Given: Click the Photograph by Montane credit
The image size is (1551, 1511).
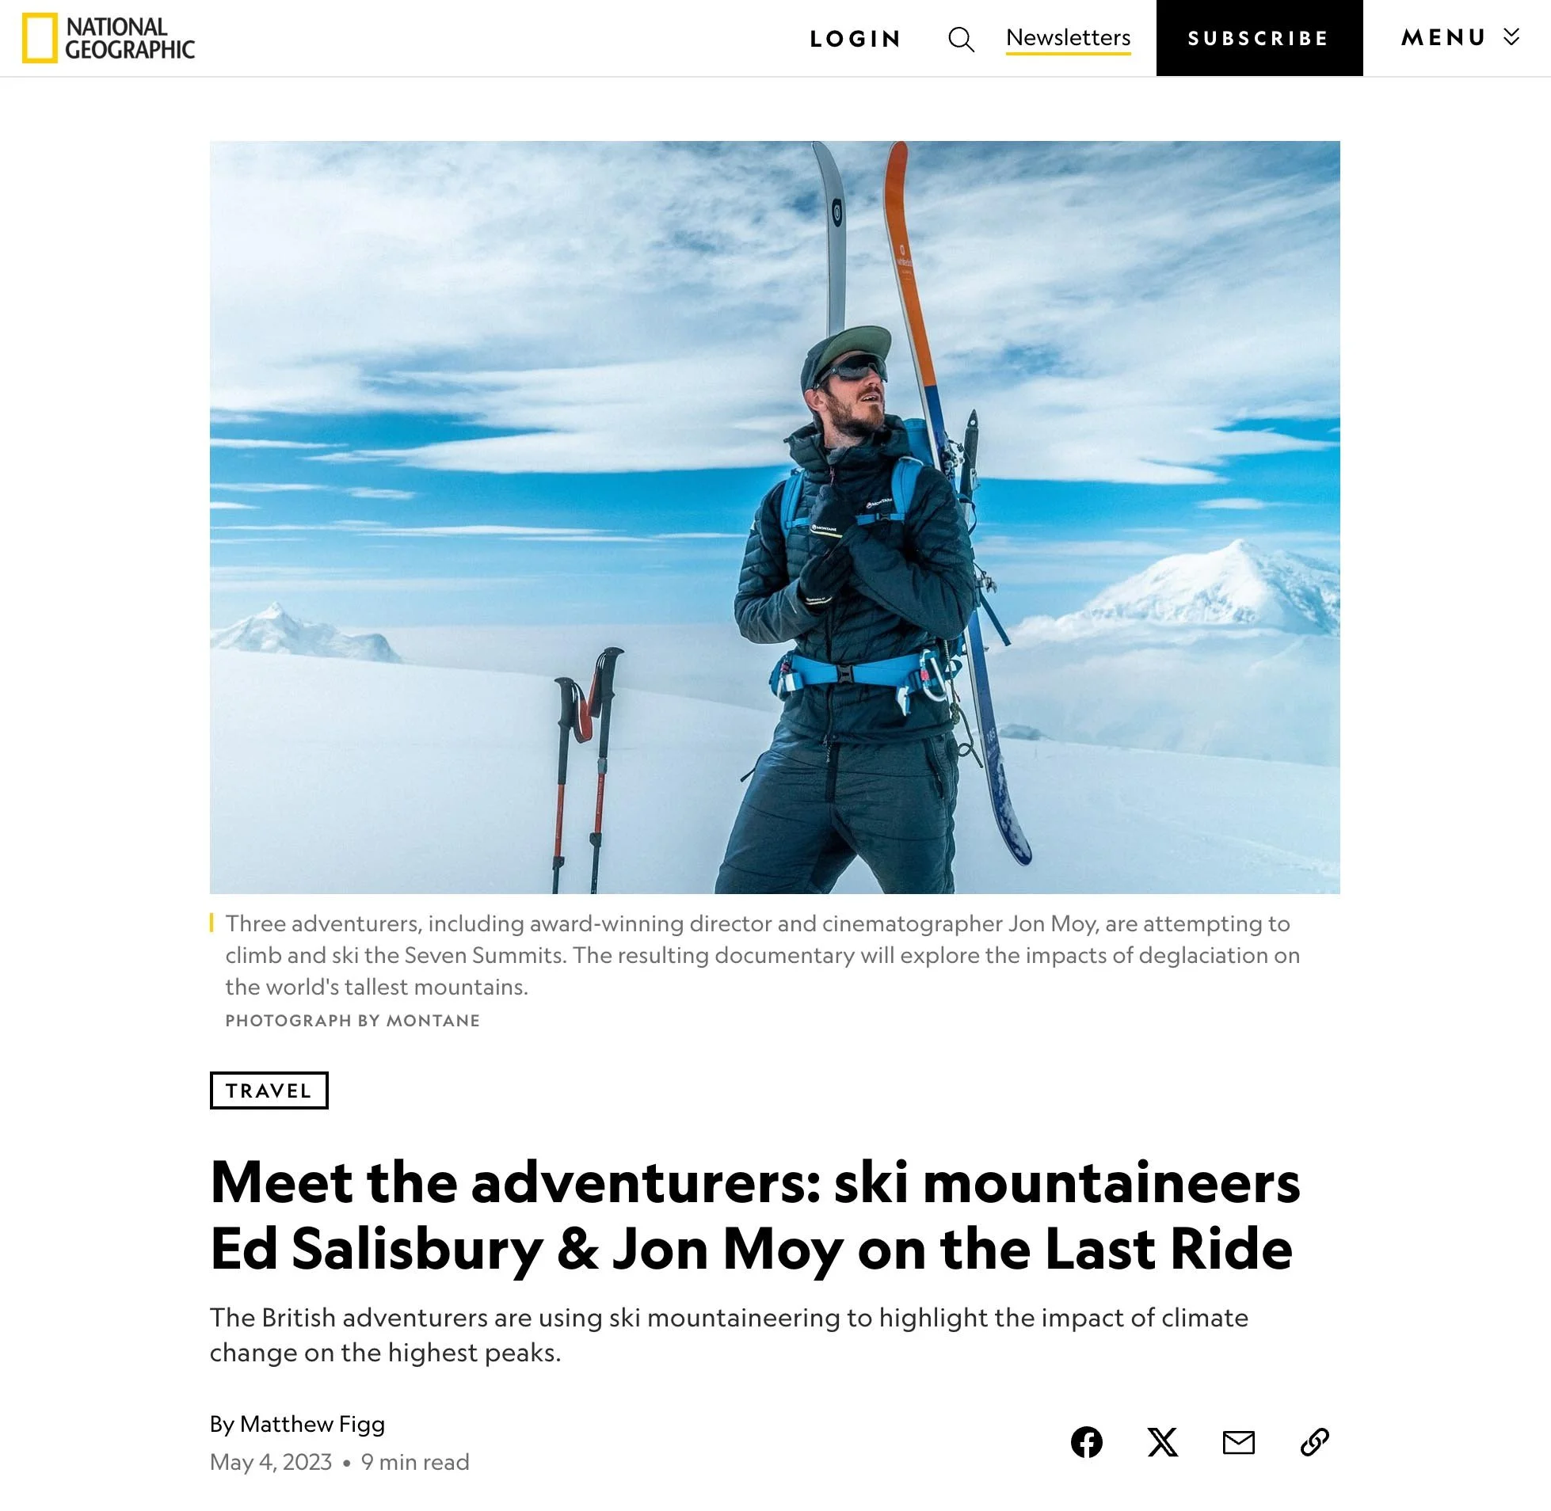Looking at the screenshot, I should tap(352, 1021).
